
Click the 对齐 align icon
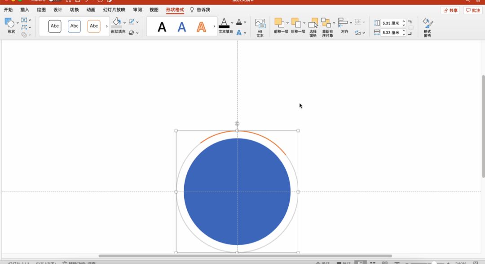(x=343, y=22)
